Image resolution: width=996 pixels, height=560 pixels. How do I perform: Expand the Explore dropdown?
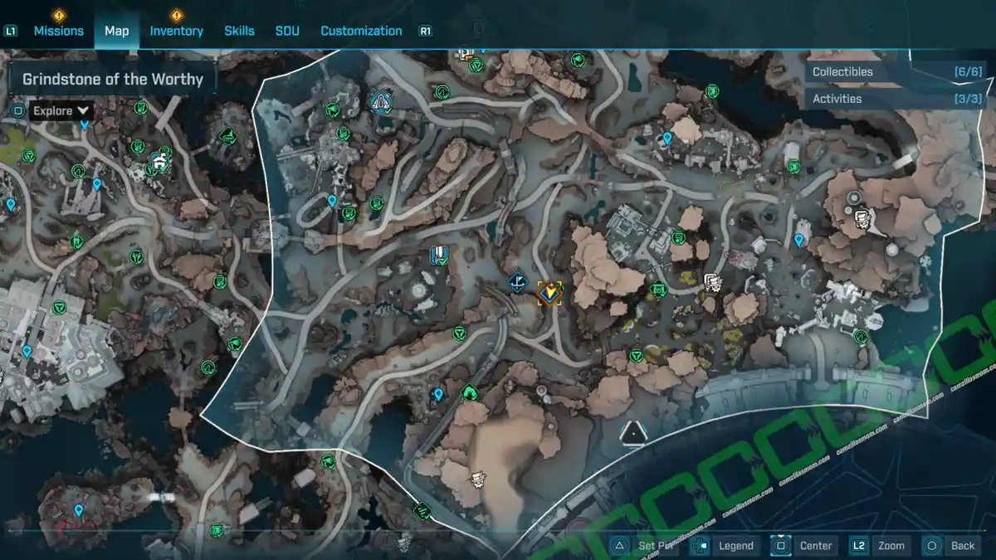point(61,111)
